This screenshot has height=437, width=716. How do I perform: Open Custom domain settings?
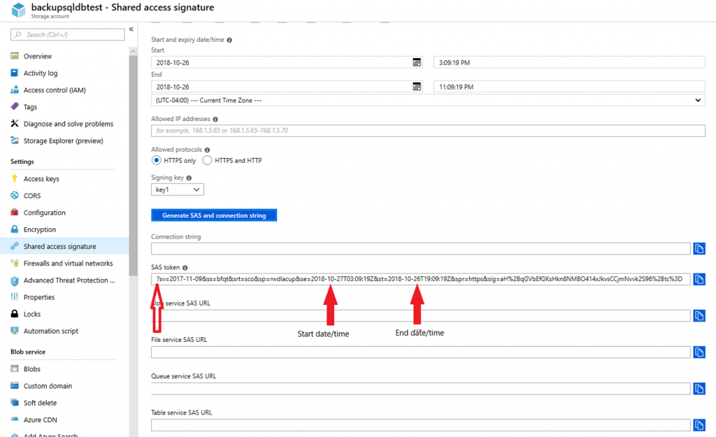pyautogui.click(x=48, y=385)
